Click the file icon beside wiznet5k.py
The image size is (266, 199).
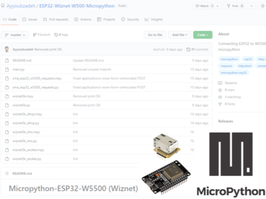[7, 105]
